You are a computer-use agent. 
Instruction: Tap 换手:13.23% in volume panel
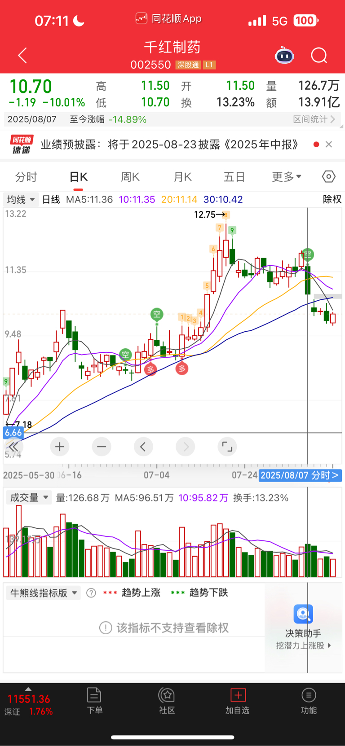(261, 498)
